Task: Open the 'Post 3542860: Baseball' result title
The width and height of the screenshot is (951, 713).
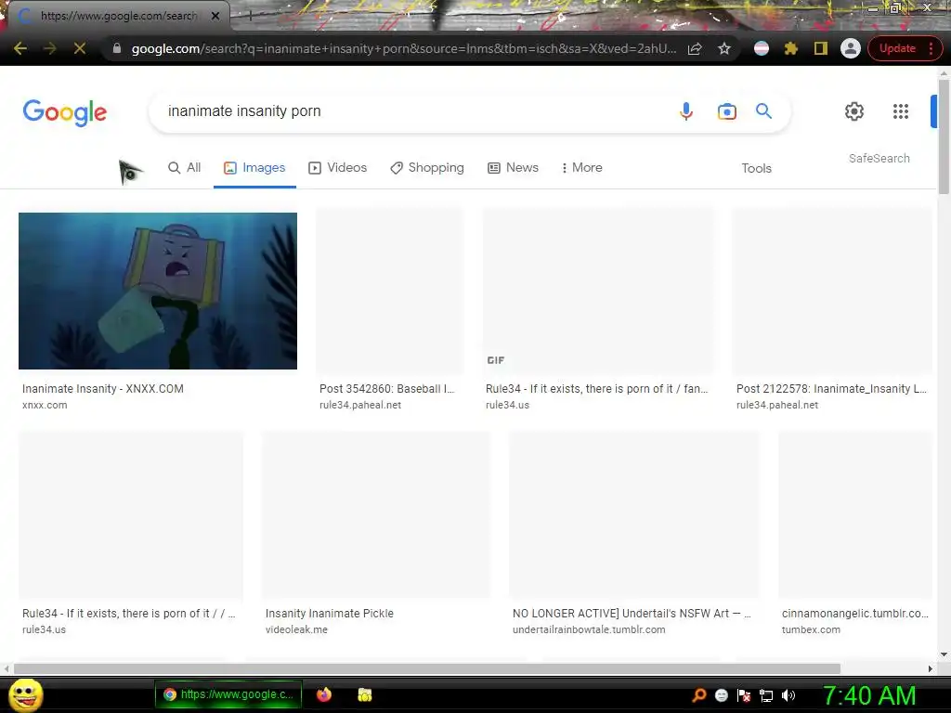Action: pyautogui.click(x=387, y=389)
